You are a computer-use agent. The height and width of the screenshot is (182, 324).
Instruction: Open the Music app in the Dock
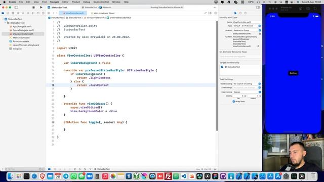[x=105, y=176]
